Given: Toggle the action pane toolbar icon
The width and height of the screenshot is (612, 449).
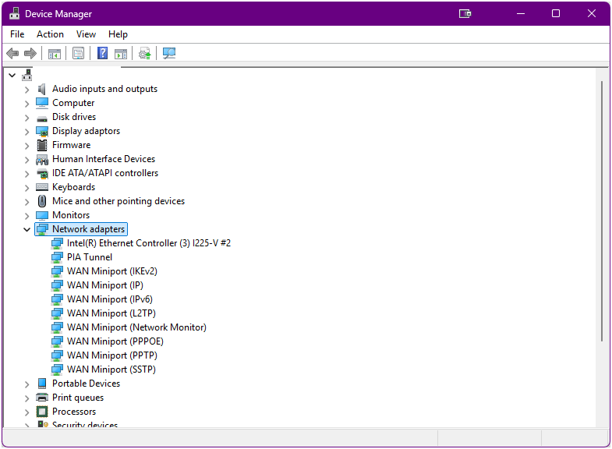Looking at the screenshot, I should click(121, 54).
